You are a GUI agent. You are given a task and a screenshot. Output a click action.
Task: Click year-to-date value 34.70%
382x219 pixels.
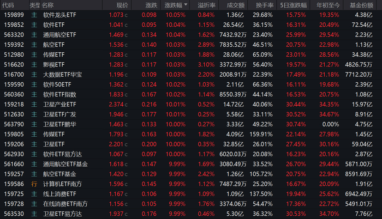coord(329,214)
